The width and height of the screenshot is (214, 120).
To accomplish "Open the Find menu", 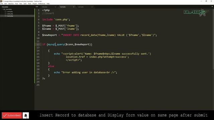I will pos(16,4).
